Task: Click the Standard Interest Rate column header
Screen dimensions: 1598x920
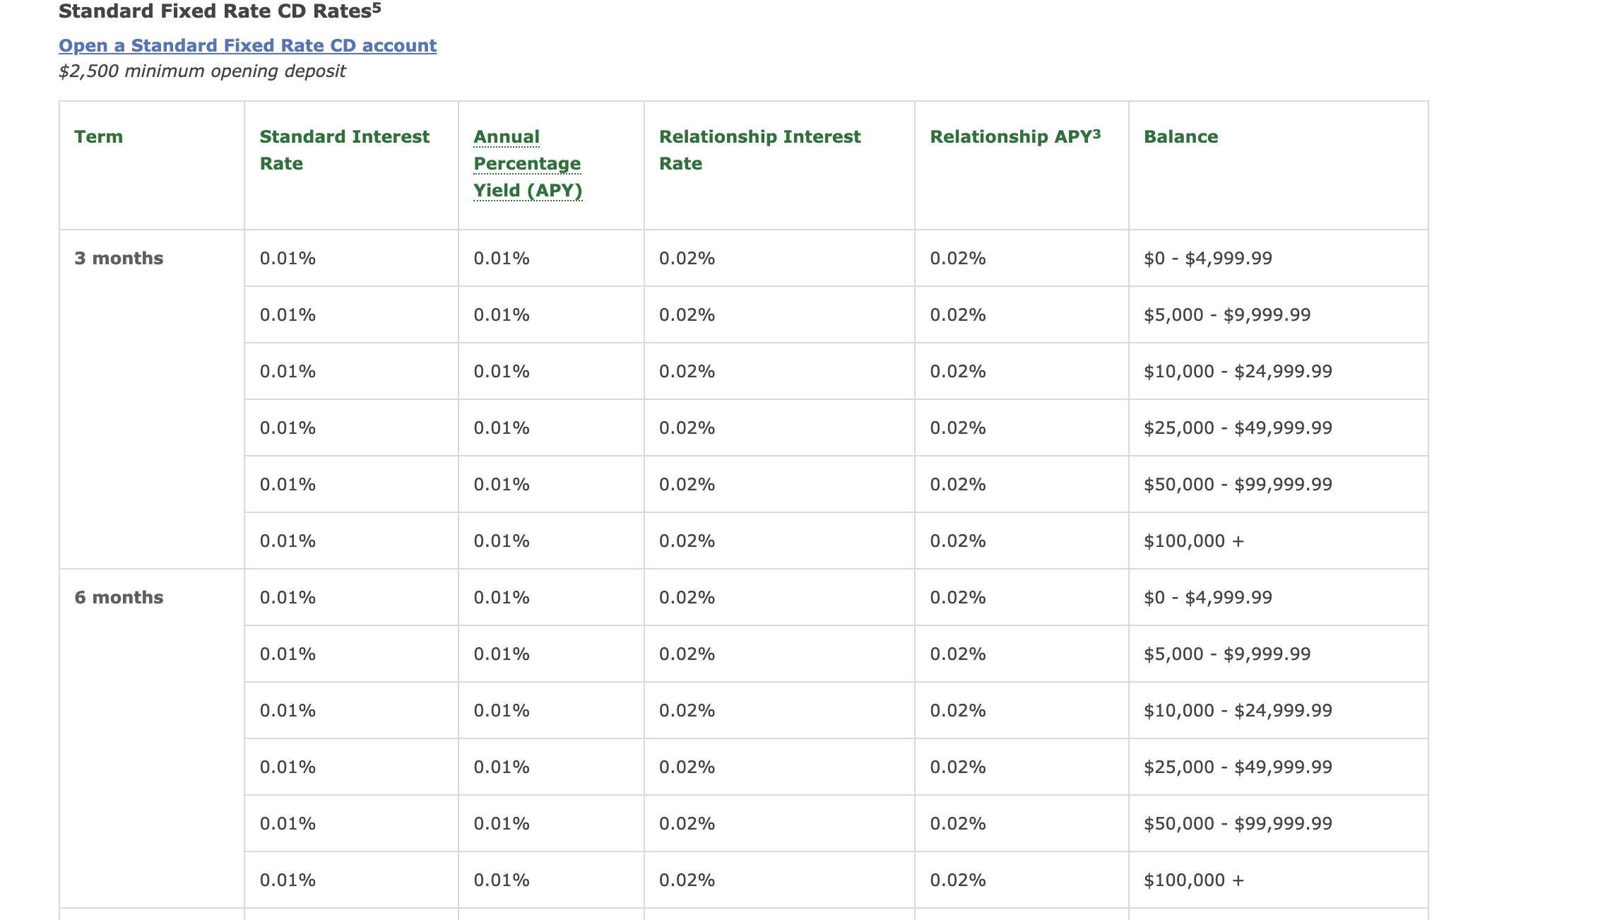Action: [344, 150]
